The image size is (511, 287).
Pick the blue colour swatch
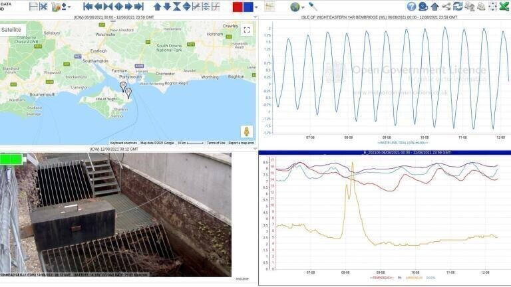pos(248,7)
